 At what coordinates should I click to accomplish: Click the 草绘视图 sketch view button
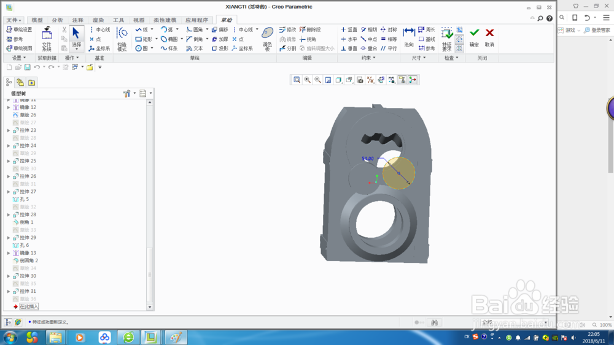(19, 48)
